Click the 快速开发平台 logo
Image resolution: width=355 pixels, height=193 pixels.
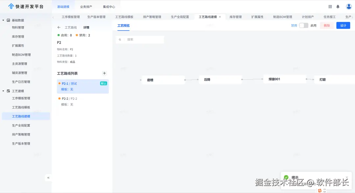point(26,6)
